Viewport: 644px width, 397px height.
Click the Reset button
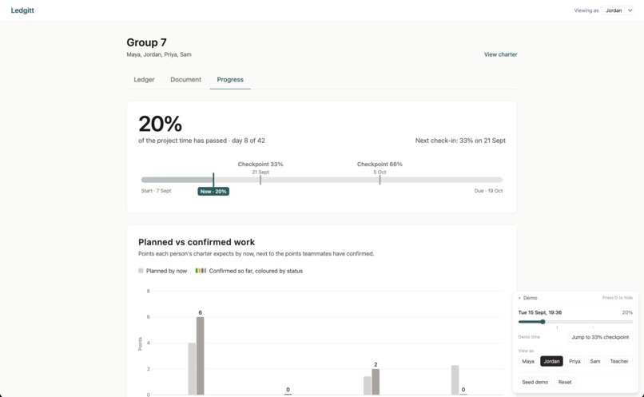(565, 382)
